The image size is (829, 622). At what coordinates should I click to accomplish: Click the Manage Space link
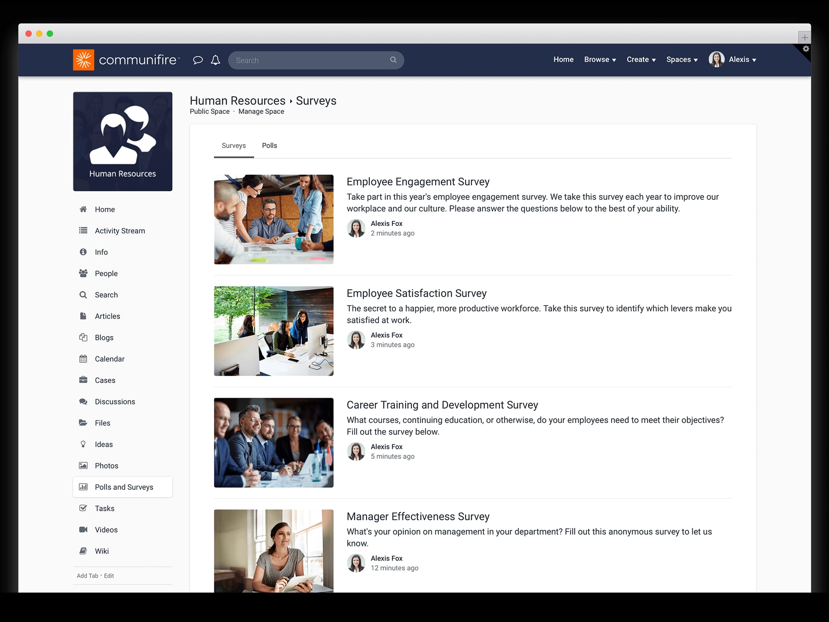261,111
